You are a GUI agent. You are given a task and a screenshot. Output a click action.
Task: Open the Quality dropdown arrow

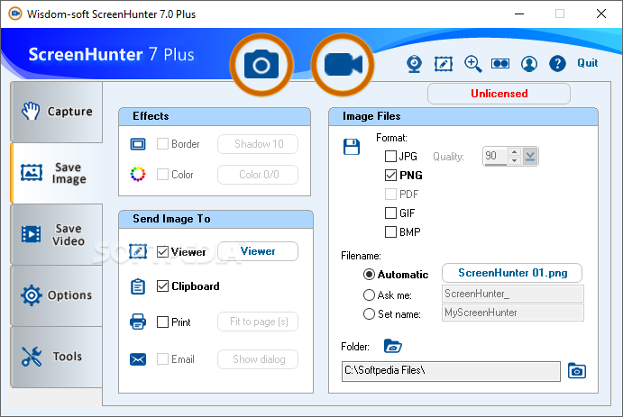(x=530, y=156)
